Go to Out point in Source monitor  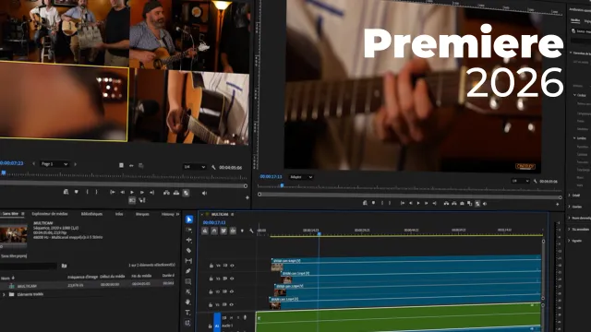click(x=151, y=193)
